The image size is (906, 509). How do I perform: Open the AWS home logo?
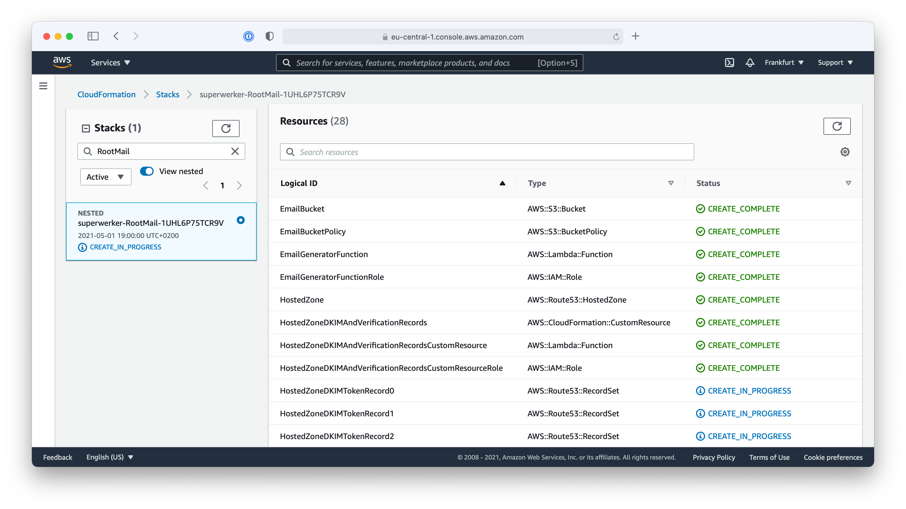click(x=62, y=62)
